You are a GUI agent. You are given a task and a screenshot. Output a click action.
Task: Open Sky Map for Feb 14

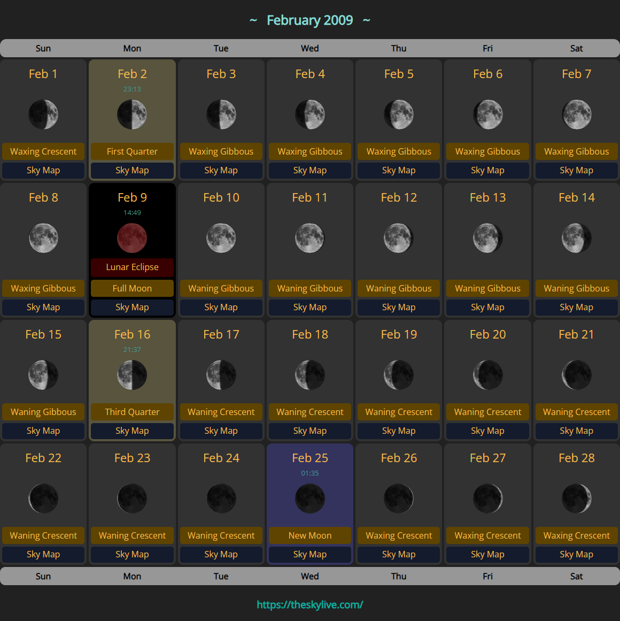click(x=576, y=307)
